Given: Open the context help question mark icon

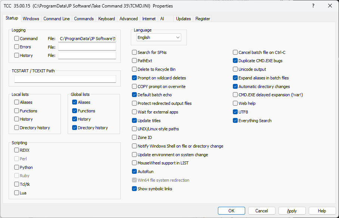Looking at the screenshot, I should 313,6.
